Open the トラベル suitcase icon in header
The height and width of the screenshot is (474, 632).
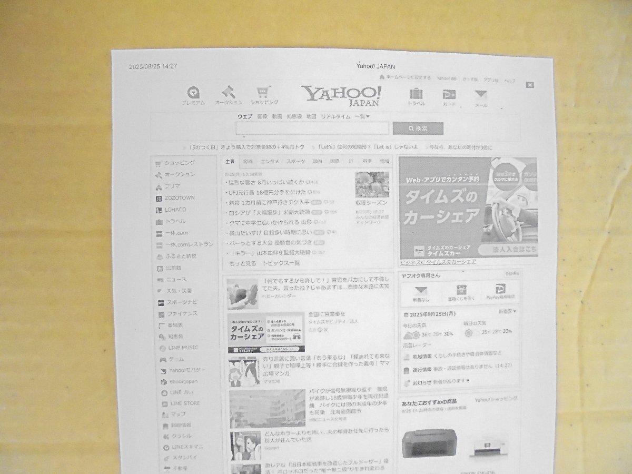(416, 94)
